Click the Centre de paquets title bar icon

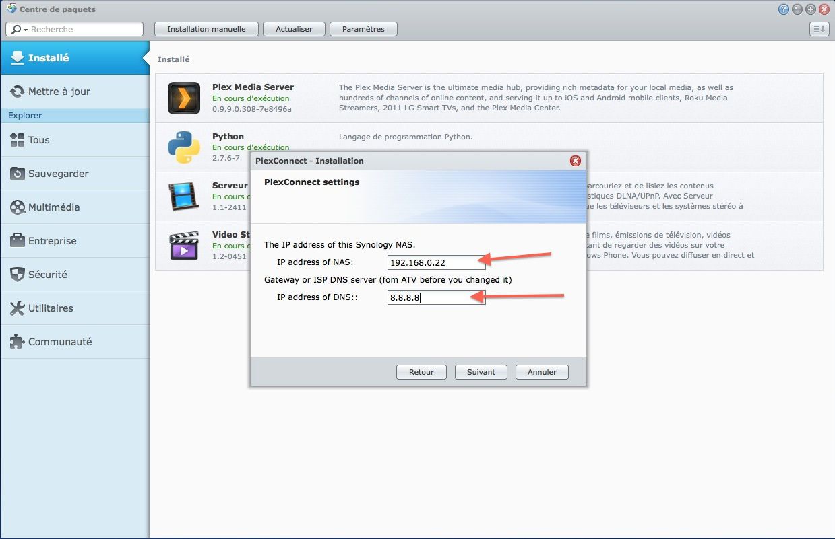pyautogui.click(x=11, y=9)
